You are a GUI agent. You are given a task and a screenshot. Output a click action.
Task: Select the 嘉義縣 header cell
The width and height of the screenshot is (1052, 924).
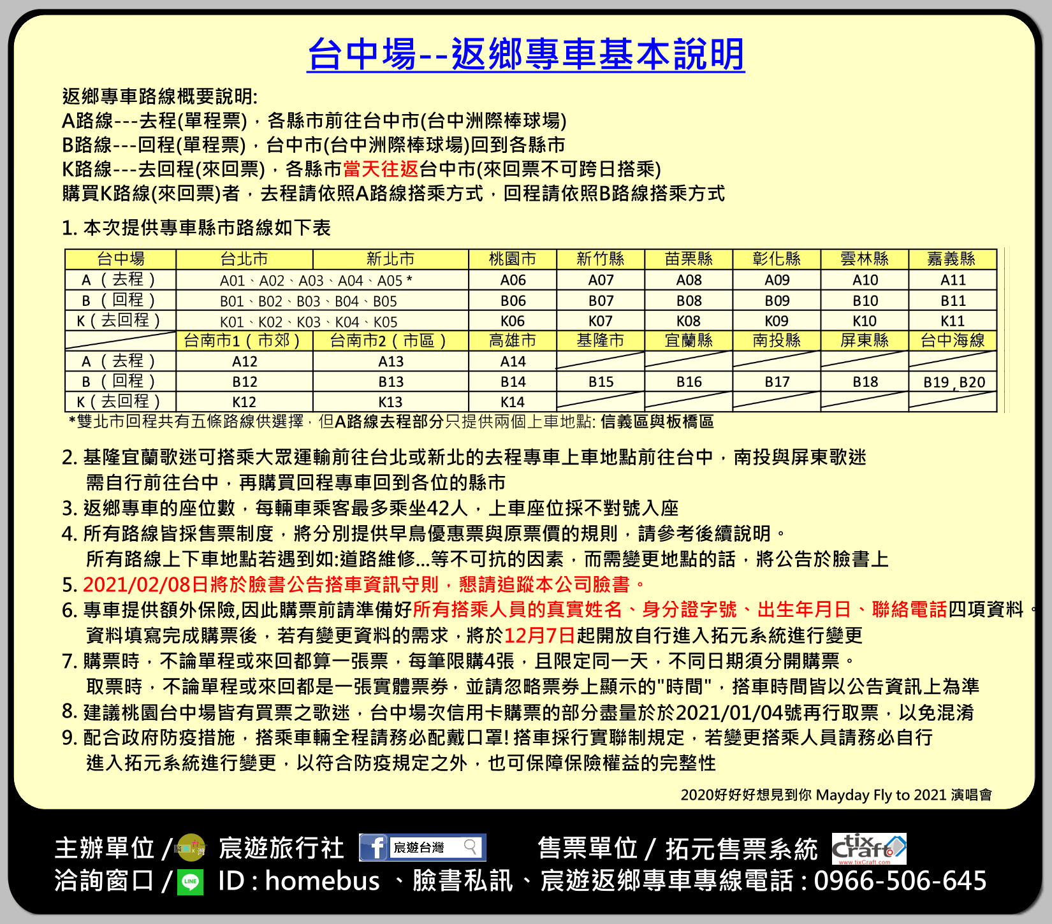click(x=953, y=259)
